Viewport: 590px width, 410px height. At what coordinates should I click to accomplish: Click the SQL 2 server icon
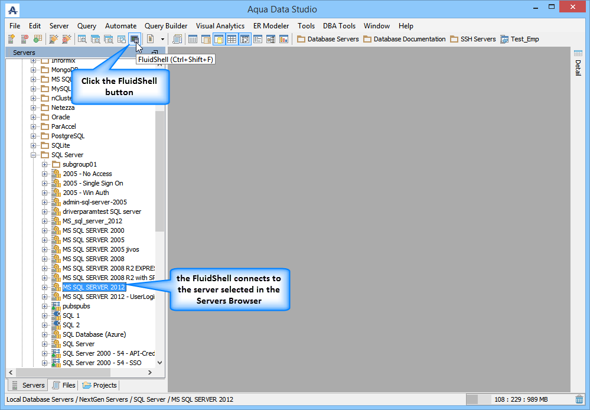tap(56, 325)
